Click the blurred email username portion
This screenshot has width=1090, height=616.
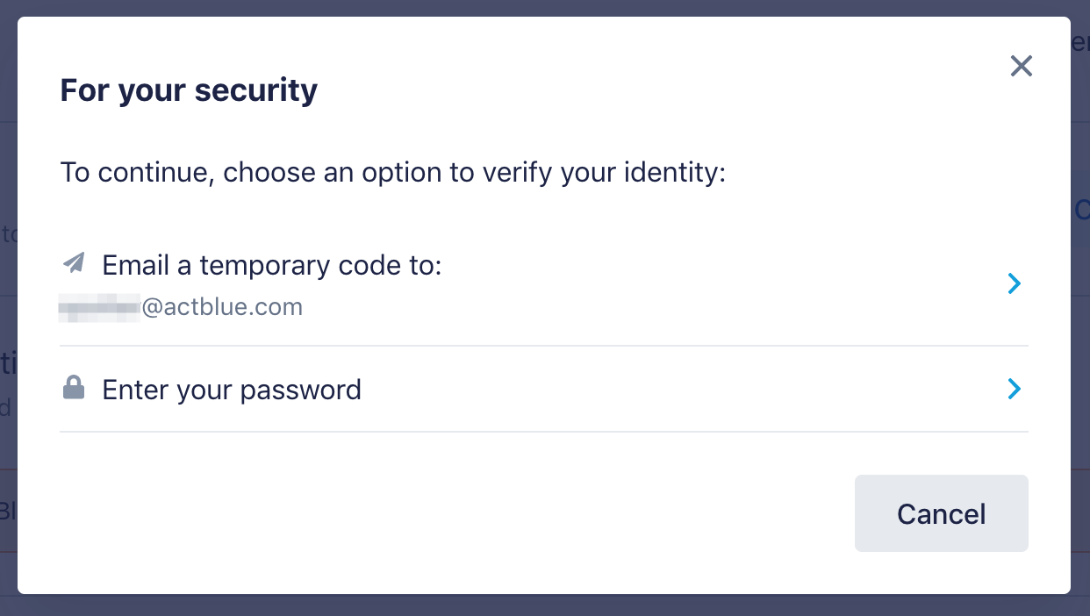(99, 307)
